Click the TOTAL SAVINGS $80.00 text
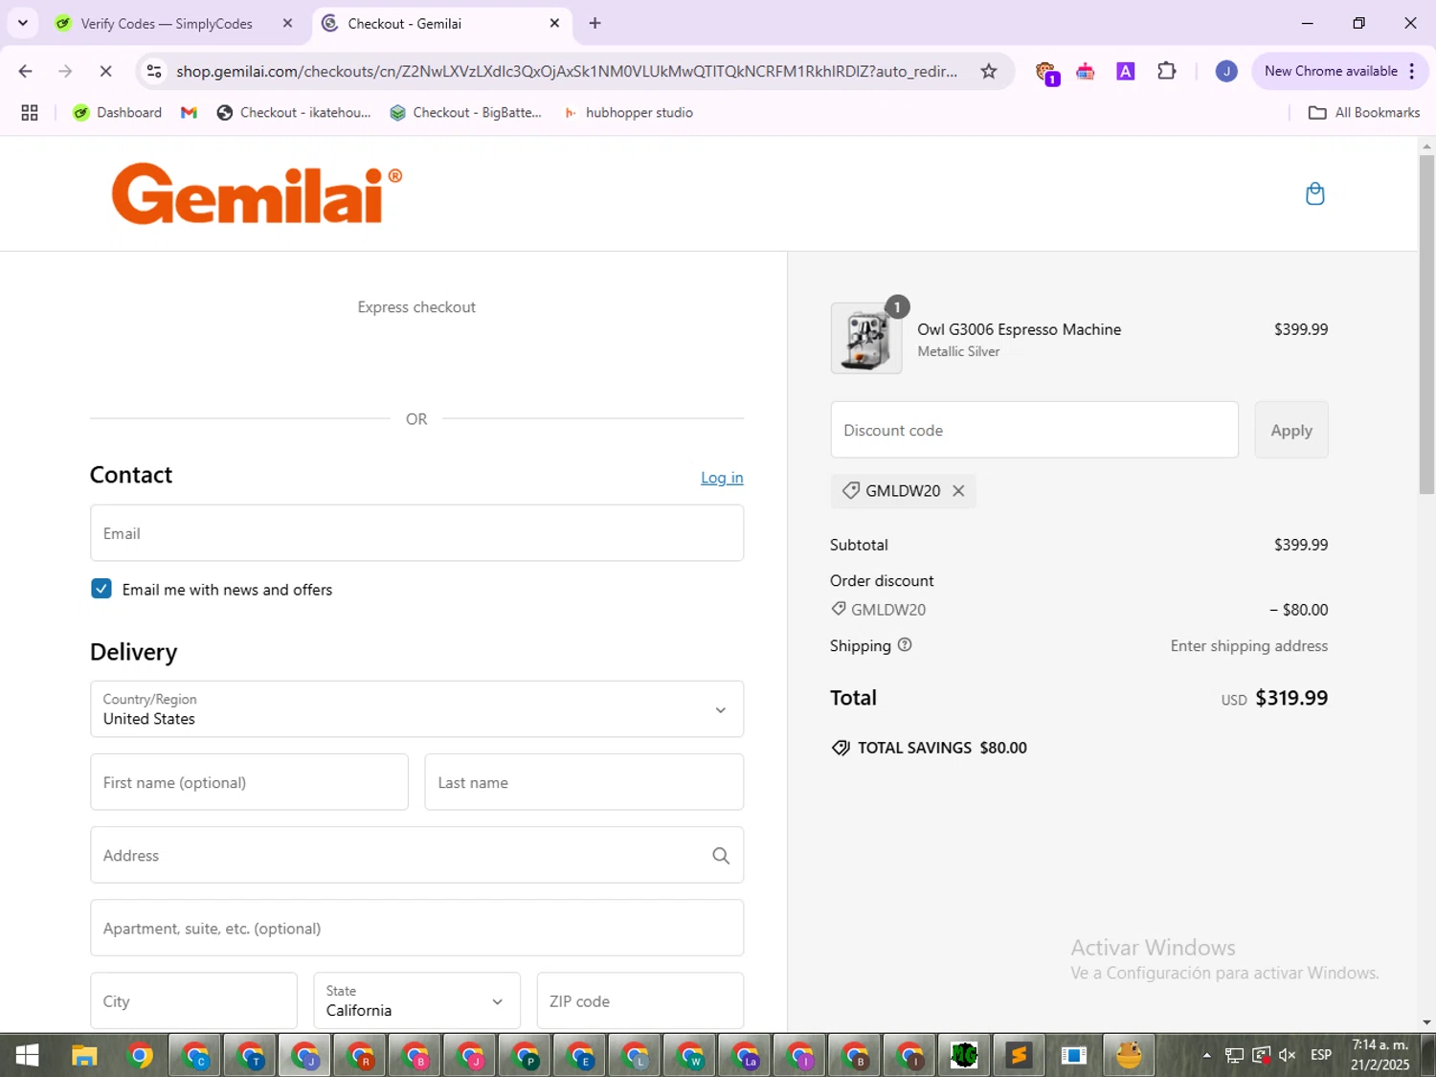 (942, 748)
